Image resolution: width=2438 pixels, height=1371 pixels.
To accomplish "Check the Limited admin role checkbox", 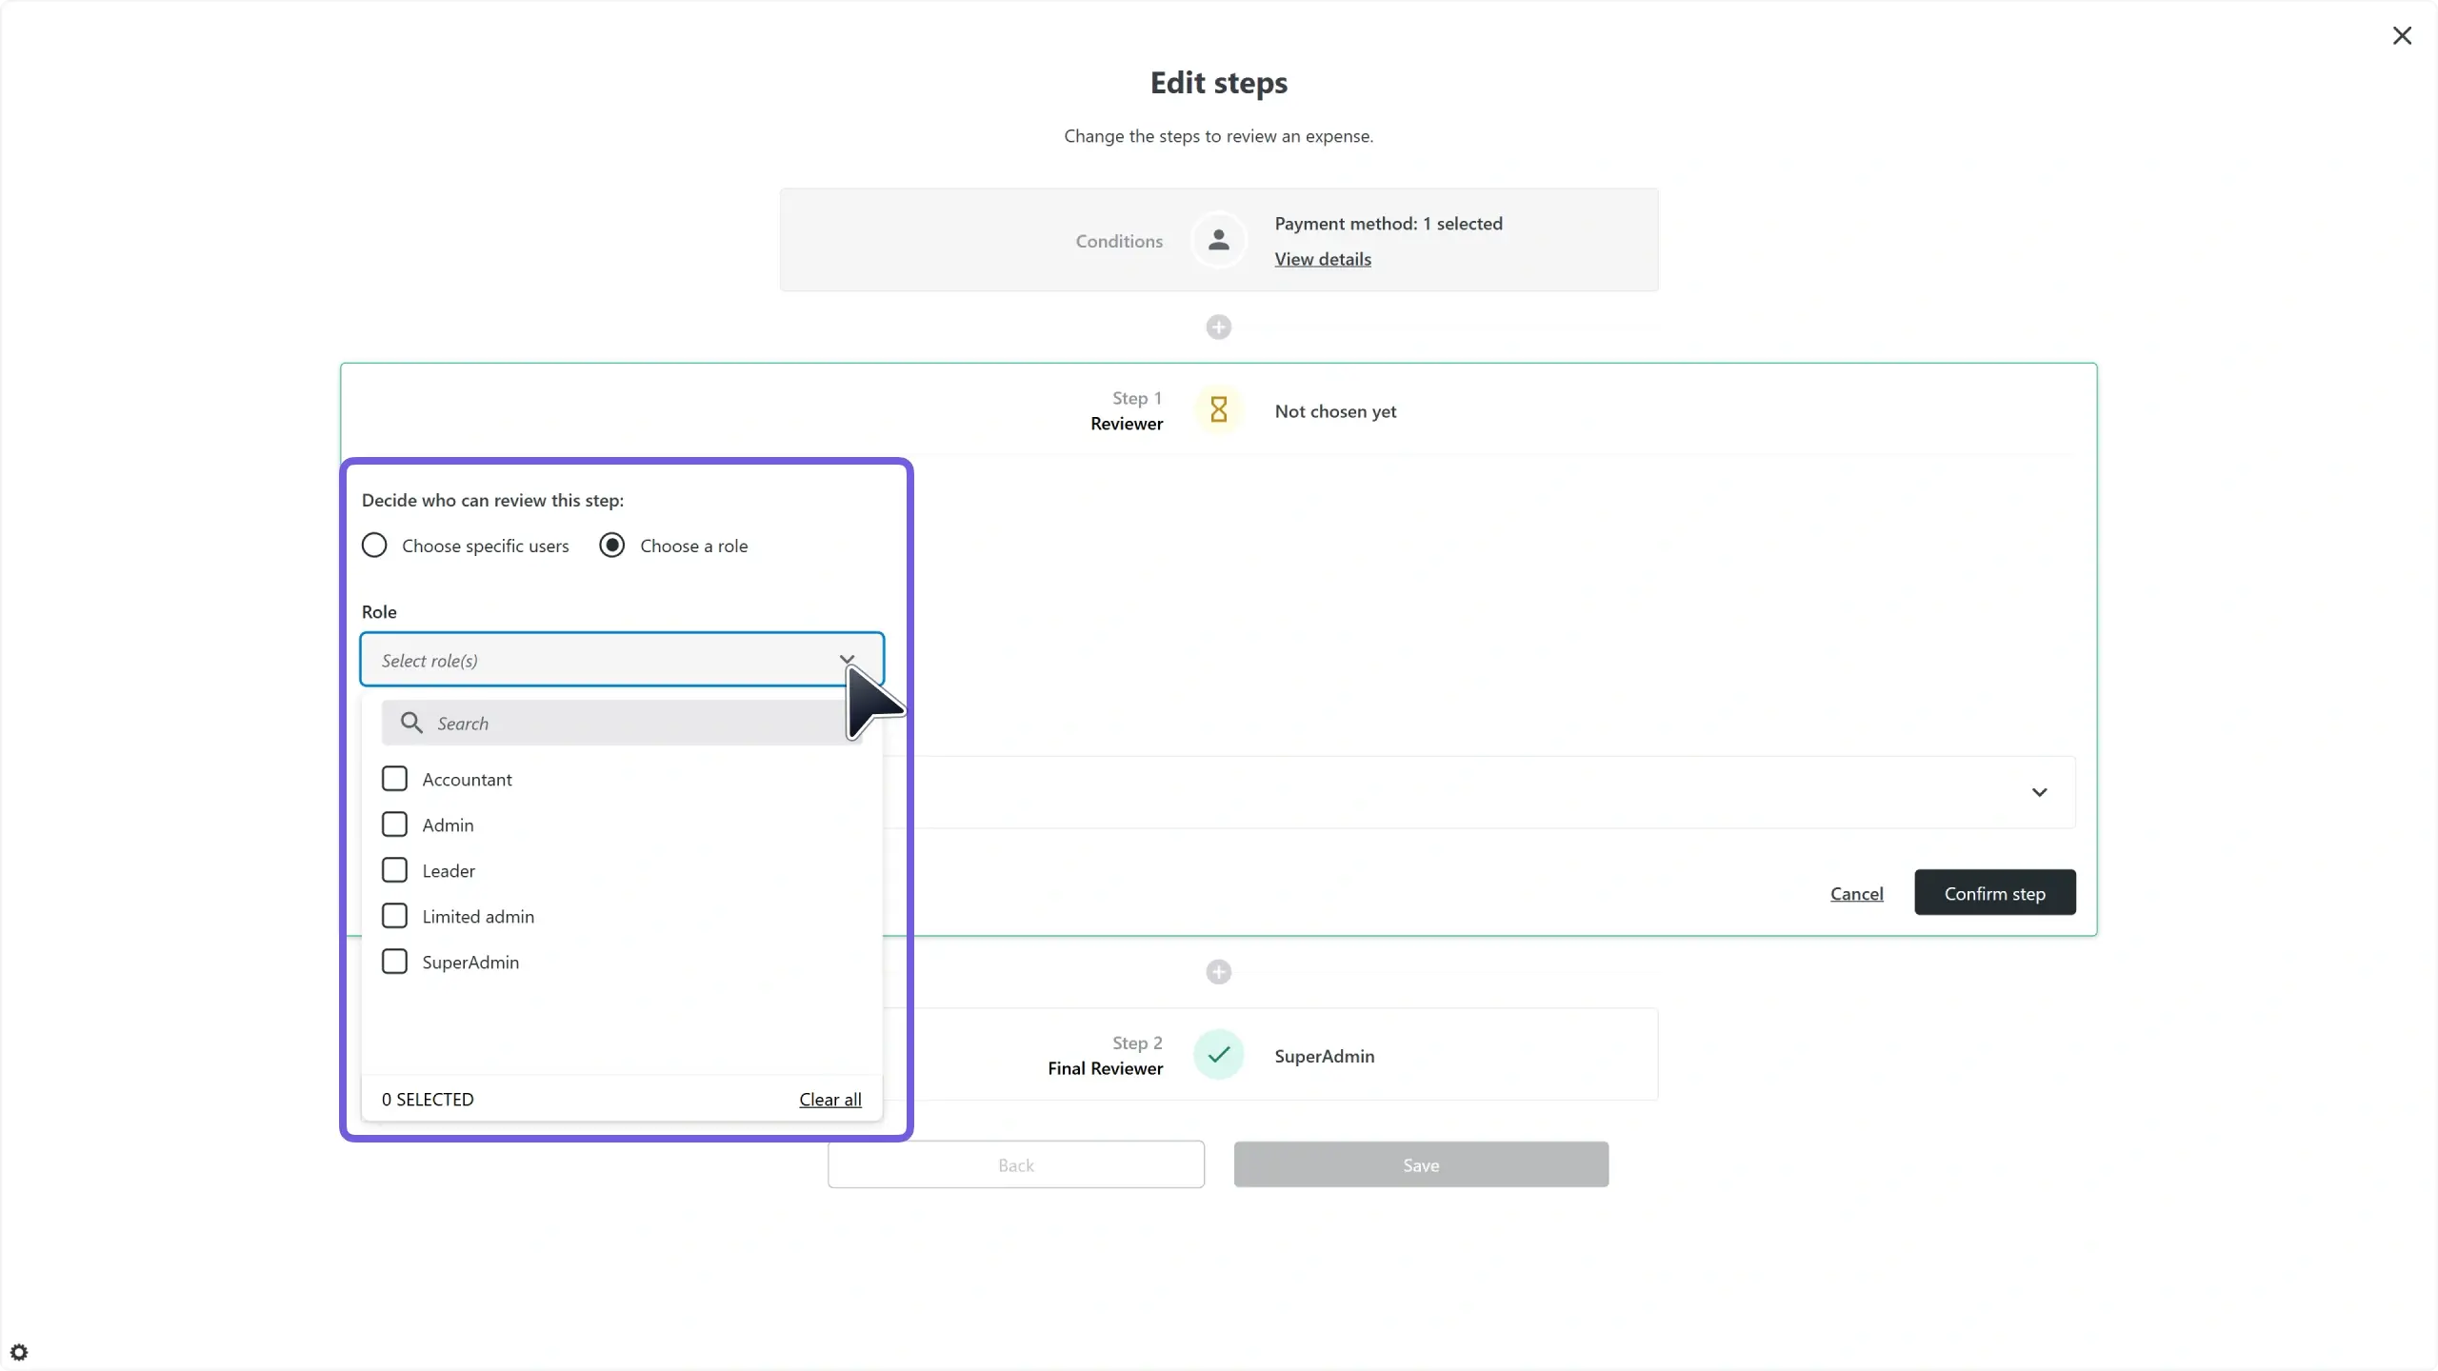I will pos(394,916).
